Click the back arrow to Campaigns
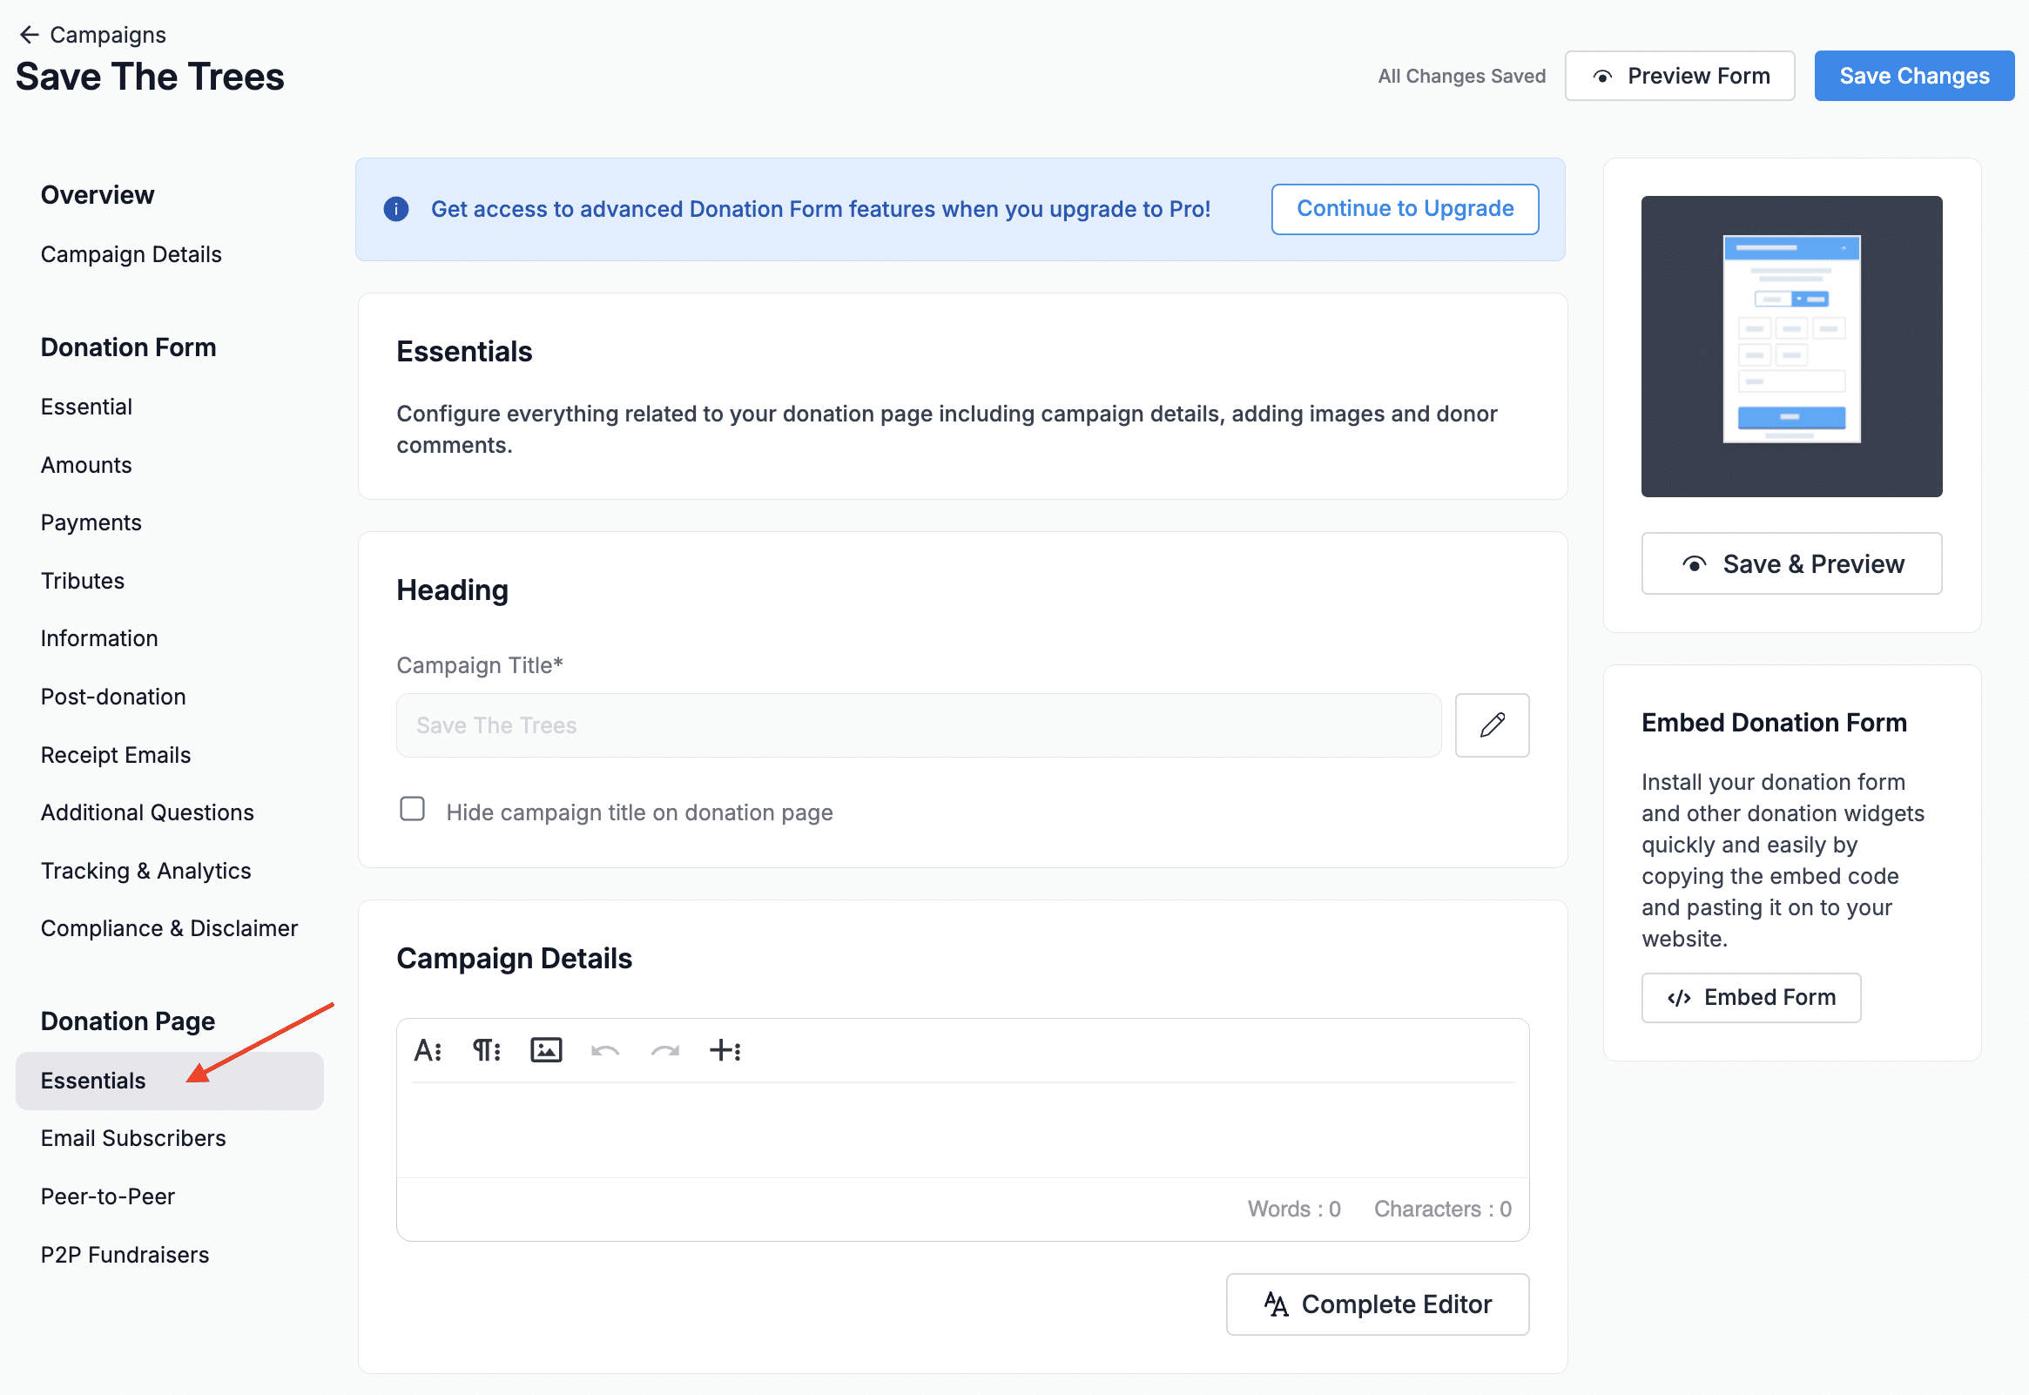 click(x=29, y=35)
